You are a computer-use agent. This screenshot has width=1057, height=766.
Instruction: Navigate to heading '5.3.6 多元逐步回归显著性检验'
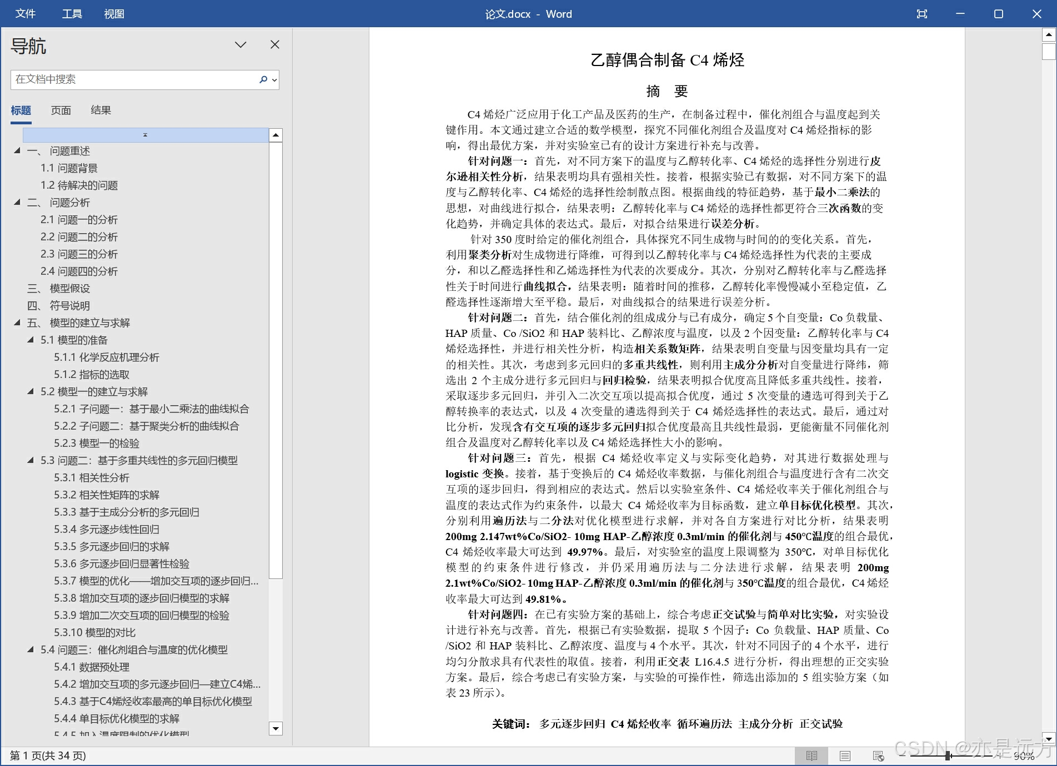[x=122, y=564]
